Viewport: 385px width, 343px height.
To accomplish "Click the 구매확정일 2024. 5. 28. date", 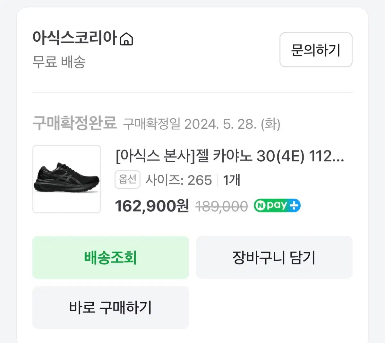I will 201,124.
